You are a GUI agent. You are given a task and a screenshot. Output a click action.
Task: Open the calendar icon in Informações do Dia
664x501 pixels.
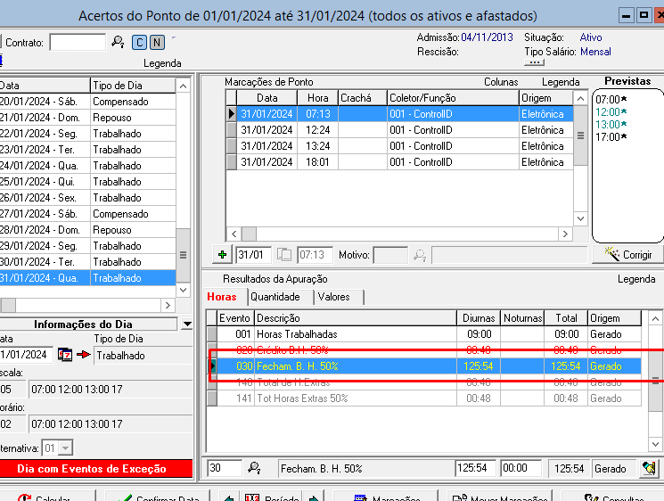[x=65, y=355]
